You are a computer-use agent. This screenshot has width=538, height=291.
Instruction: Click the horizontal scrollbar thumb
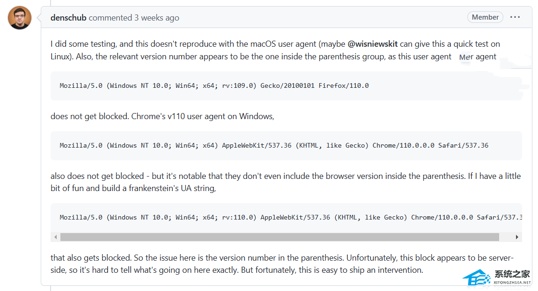coord(280,237)
